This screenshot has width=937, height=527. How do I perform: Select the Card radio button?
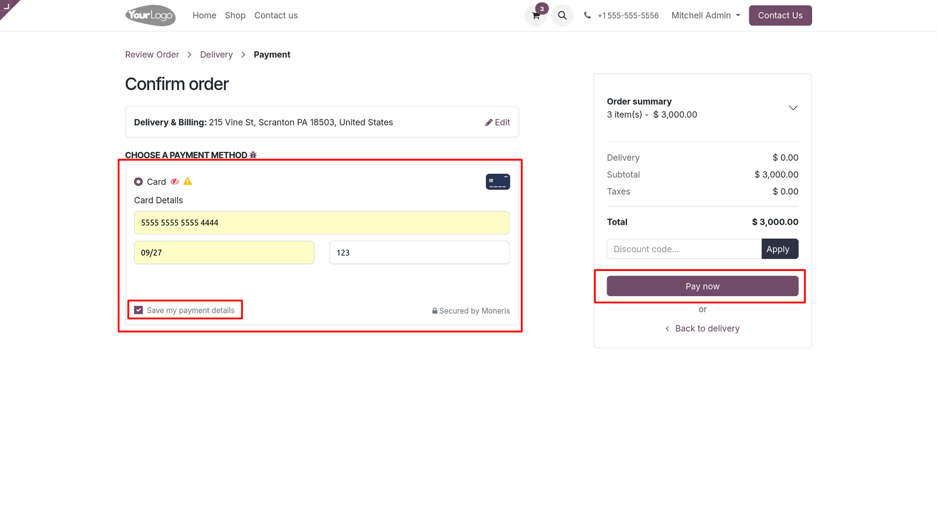[x=139, y=182]
